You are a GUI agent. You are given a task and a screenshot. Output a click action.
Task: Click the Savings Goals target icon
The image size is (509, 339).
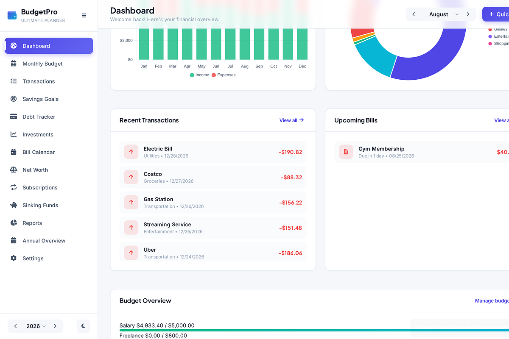tap(14, 99)
